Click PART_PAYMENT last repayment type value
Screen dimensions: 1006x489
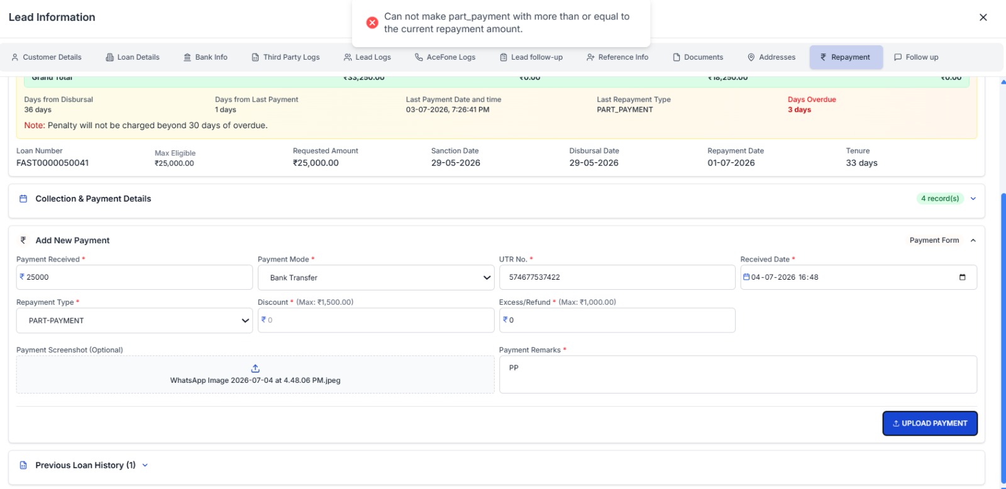coord(625,109)
